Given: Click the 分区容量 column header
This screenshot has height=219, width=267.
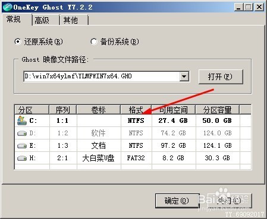Looking at the screenshot, I should (x=218, y=110).
